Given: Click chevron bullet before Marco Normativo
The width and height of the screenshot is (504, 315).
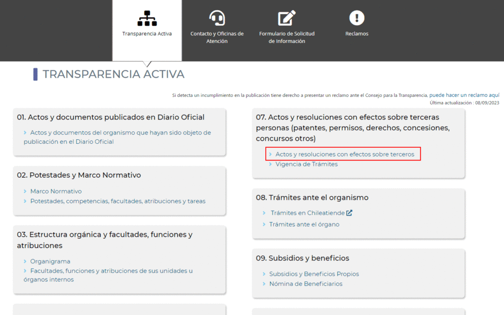Looking at the screenshot, I should 25,191.
